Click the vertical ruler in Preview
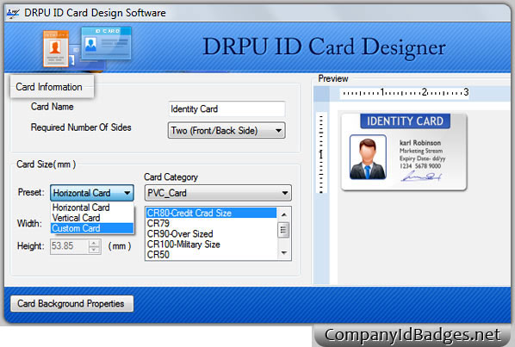 coord(321,153)
